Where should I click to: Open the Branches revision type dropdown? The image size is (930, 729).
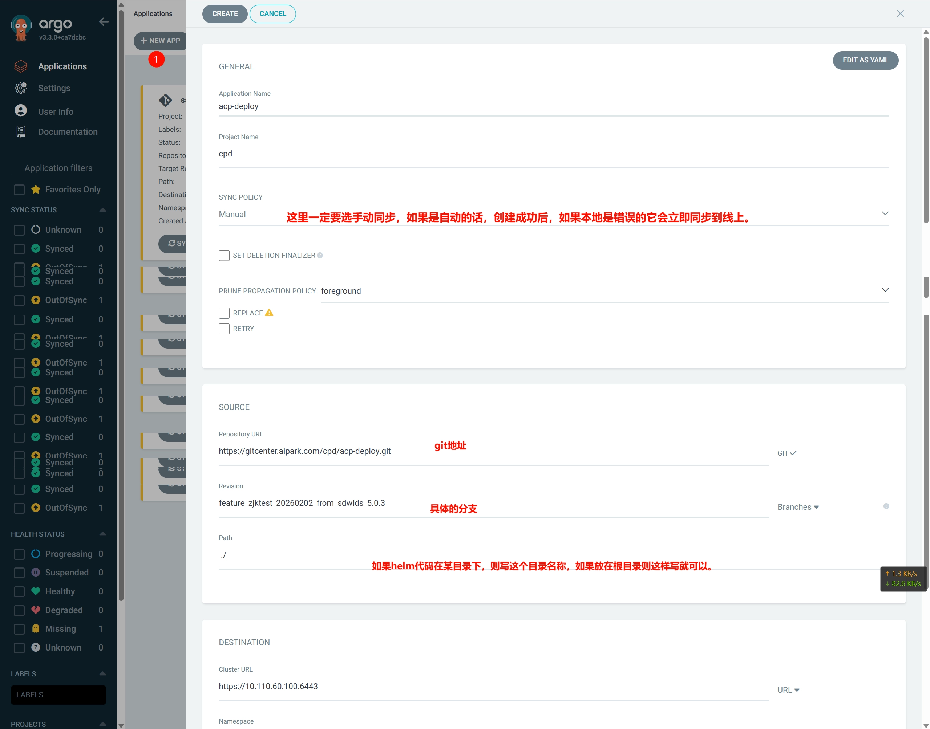(x=798, y=507)
